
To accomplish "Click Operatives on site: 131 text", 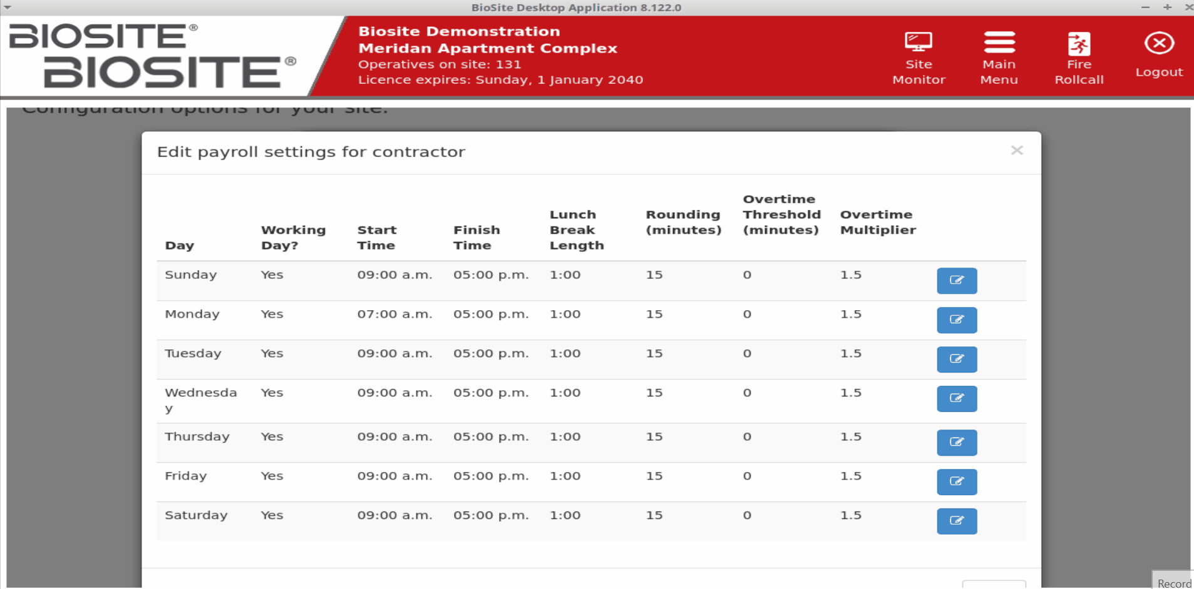I will point(440,64).
